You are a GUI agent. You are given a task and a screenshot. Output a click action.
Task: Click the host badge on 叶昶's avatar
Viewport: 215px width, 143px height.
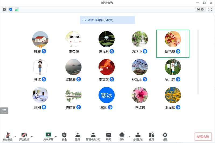[x=40, y=47]
